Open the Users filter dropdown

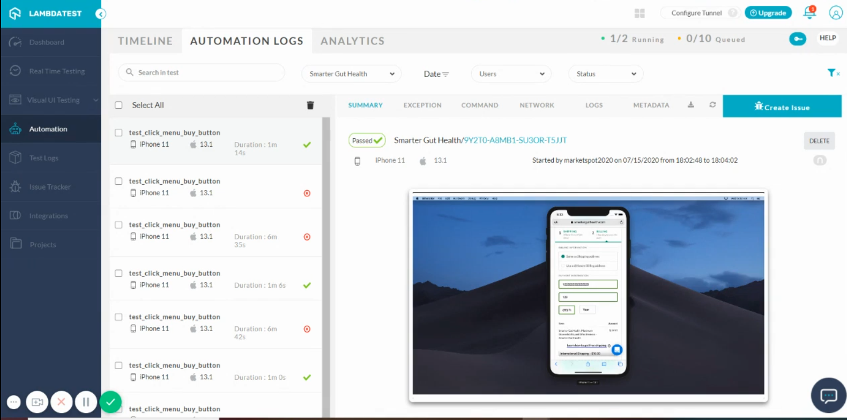pyautogui.click(x=511, y=74)
